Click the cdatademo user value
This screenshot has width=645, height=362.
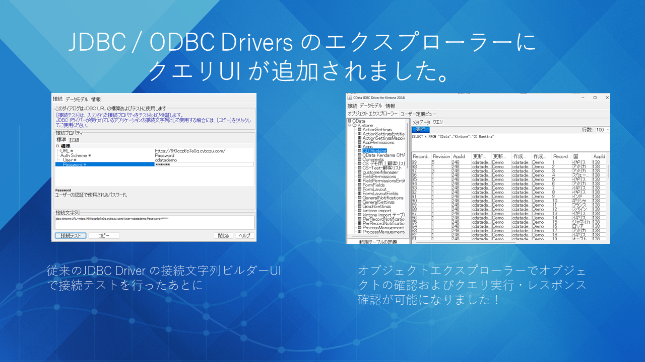[x=165, y=160]
